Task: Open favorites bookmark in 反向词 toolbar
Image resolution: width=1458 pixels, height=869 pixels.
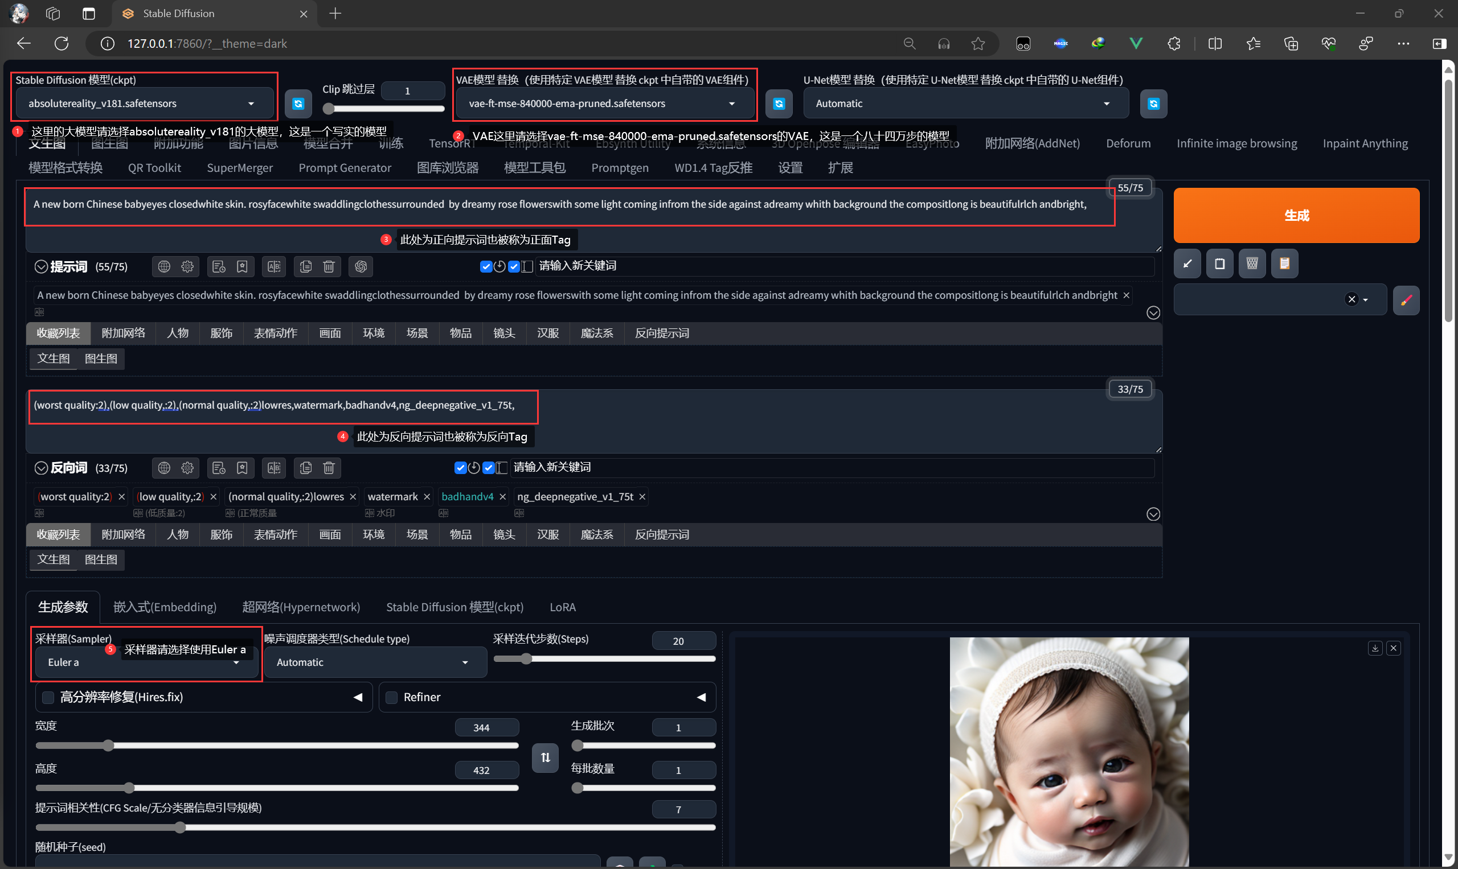Action: (242, 468)
